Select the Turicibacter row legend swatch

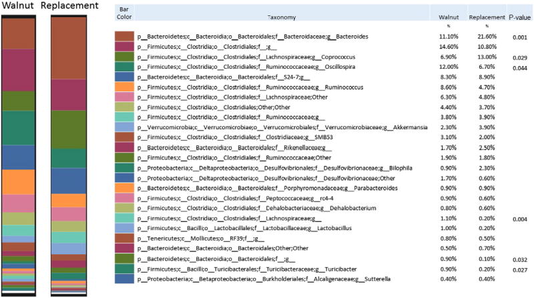point(124,269)
